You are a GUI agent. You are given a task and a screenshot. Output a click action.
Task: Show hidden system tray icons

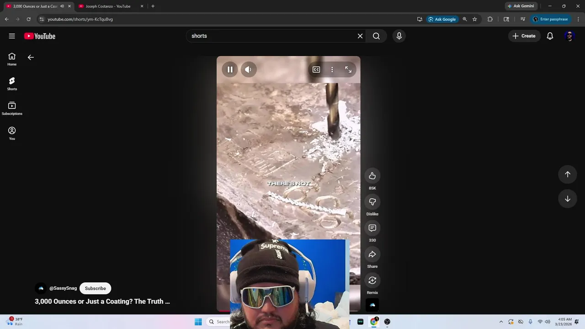[x=501, y=322]
